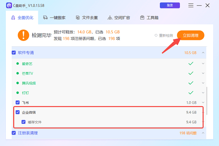Click the 登录 login button

pyautogui.click(x=170, y=5)
